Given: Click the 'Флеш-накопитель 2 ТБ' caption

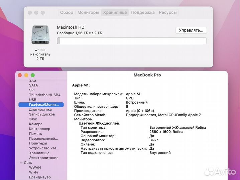Looking at the screenshot, I should 40,54.
